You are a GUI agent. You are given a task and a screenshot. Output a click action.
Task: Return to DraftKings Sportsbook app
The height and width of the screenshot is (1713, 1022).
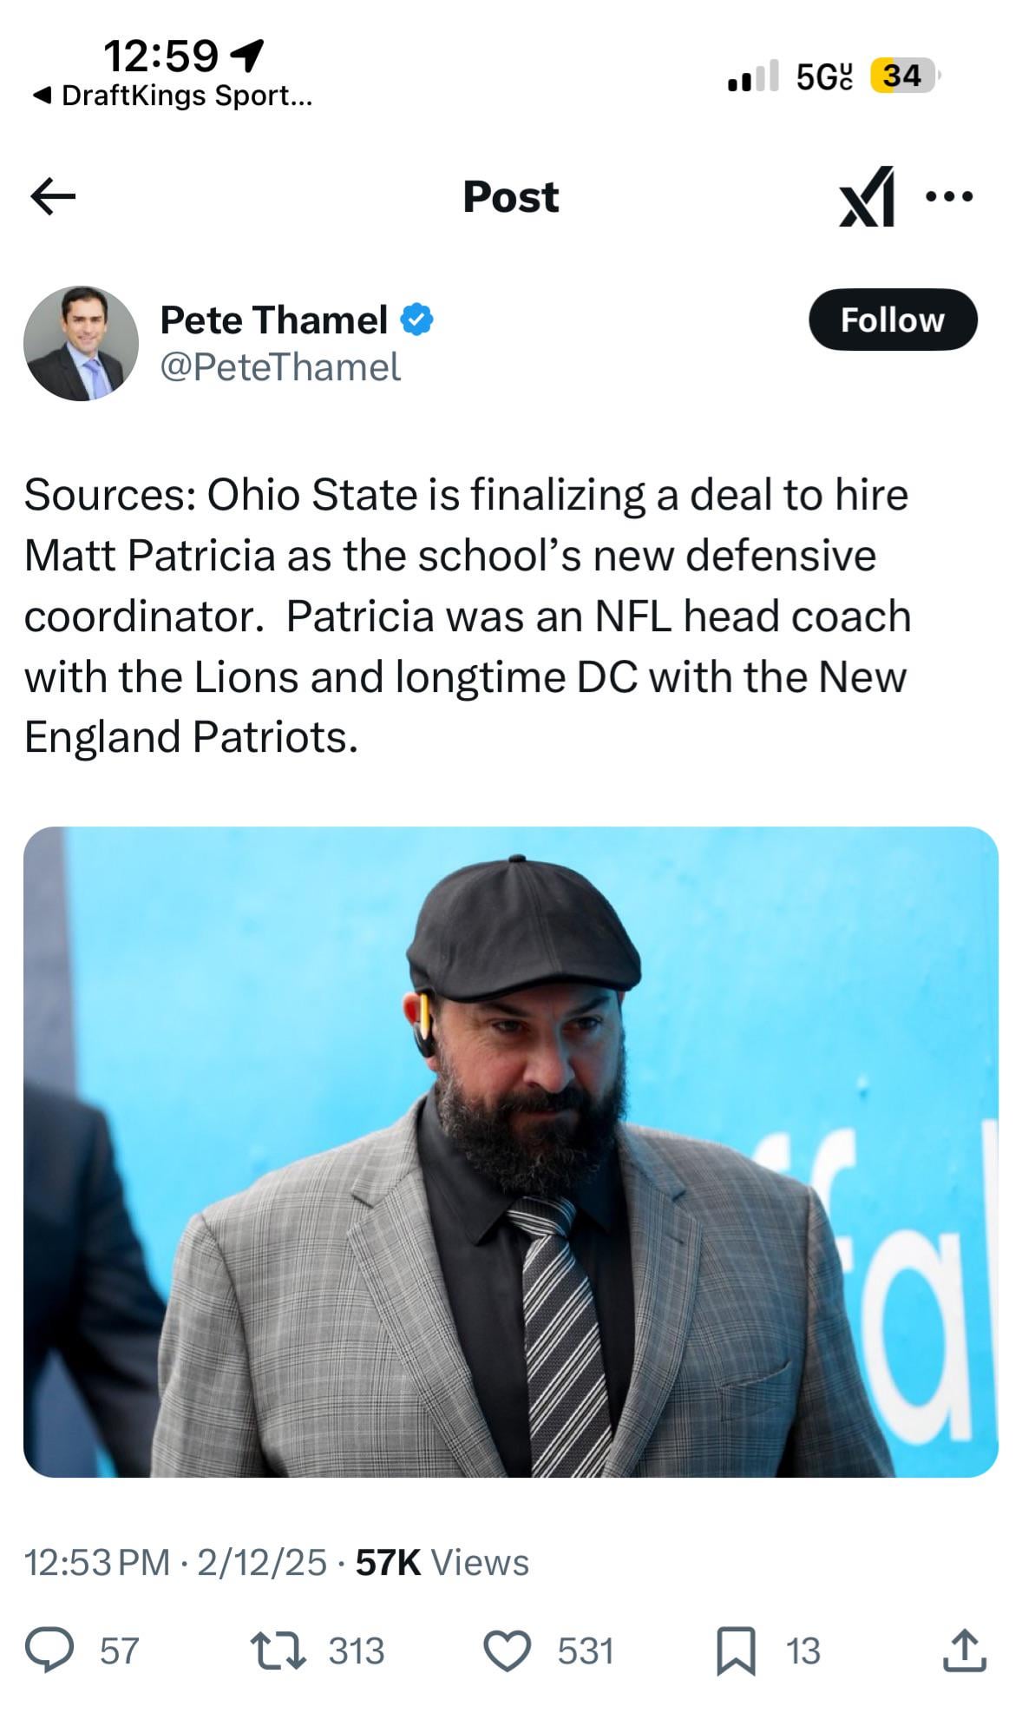(172, 96)
